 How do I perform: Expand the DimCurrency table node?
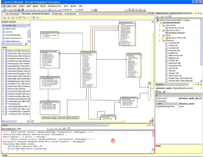tap(3, 54)
